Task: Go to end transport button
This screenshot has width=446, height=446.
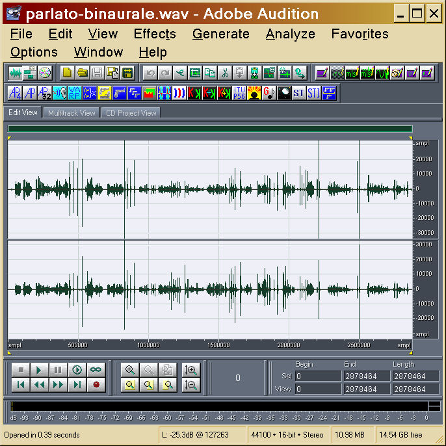Action: (x=77, y=385)
